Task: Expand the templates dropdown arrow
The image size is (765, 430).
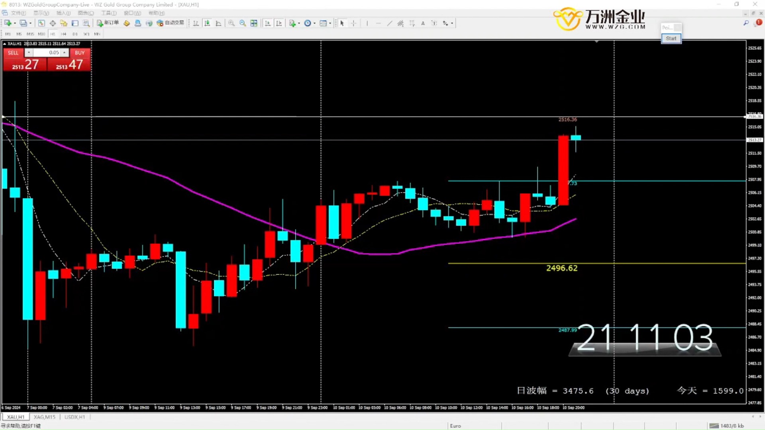Action: [330, 23]
